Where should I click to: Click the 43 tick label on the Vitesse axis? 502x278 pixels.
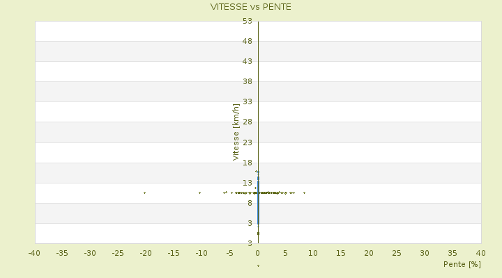247,61
